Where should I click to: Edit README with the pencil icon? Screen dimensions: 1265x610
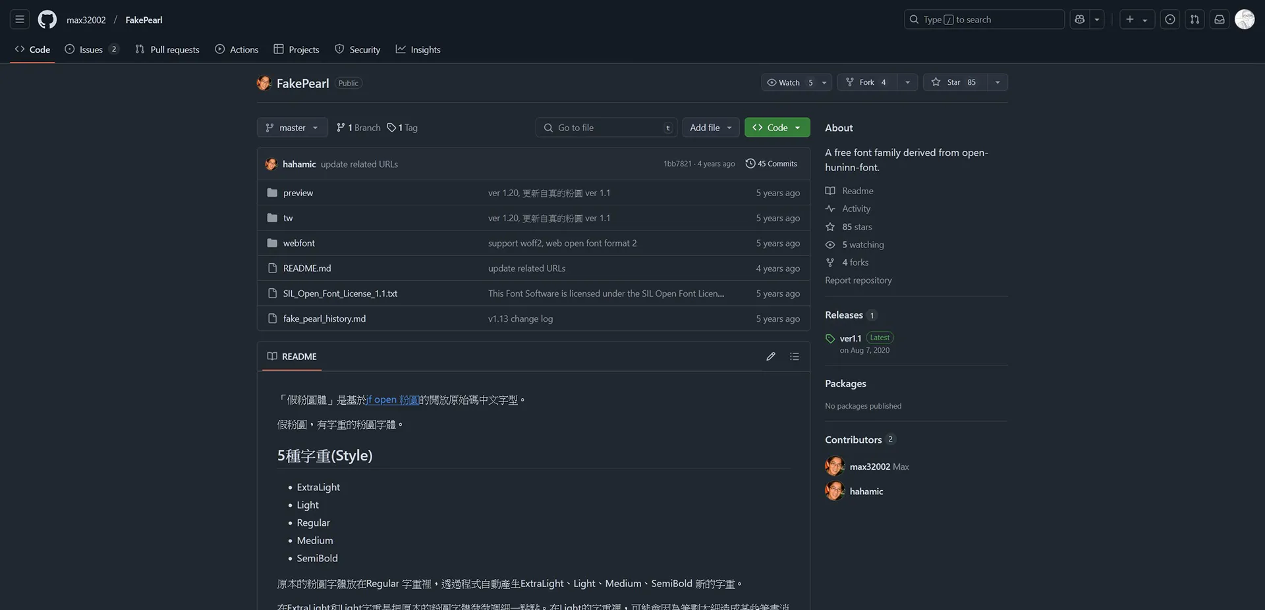coord(771,356)
